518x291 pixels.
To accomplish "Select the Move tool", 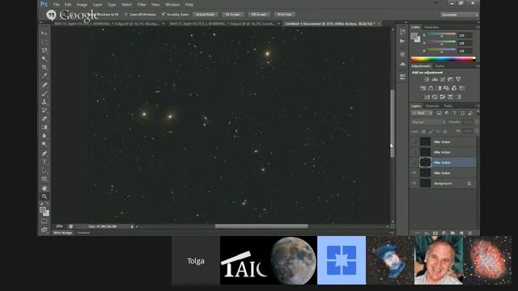I will click(44, 33).
